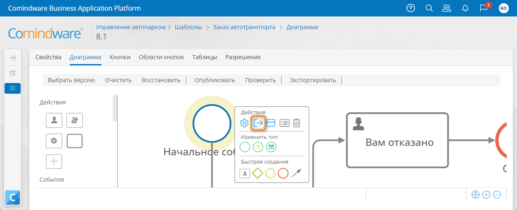Collapse the side panel with the arrow icon
The width and height of the screenshot is (517, 210).
pos(12,58)
